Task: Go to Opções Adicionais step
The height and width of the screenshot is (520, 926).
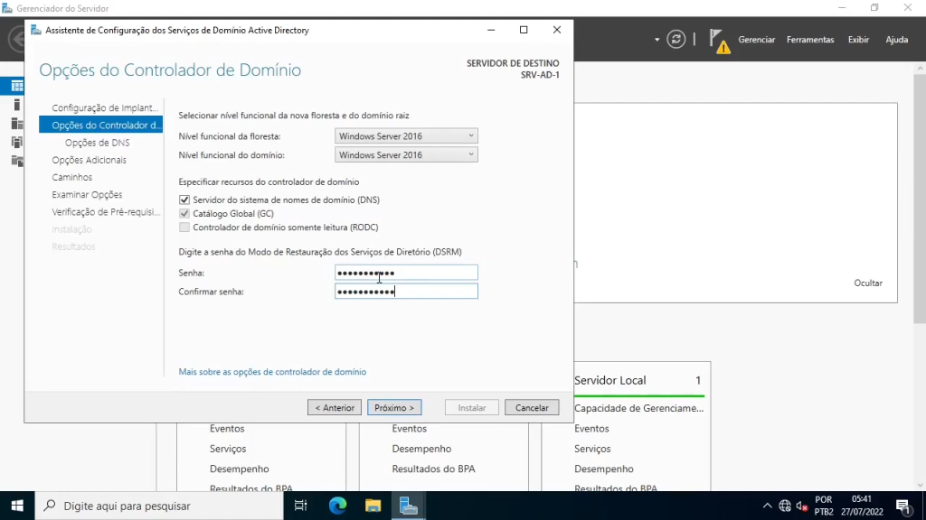Action: [89, 160]
